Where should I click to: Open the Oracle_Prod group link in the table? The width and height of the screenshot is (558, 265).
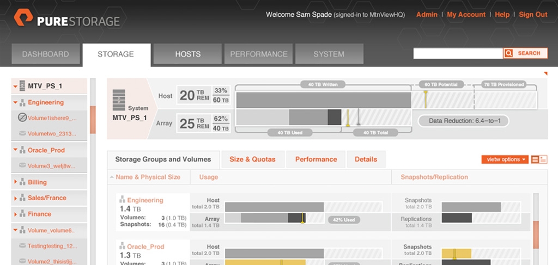(145, 246)
